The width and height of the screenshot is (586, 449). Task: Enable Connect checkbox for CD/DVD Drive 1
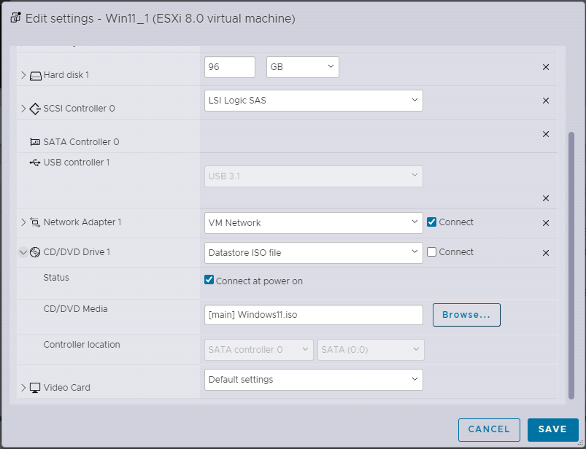(x=431, y=252)
